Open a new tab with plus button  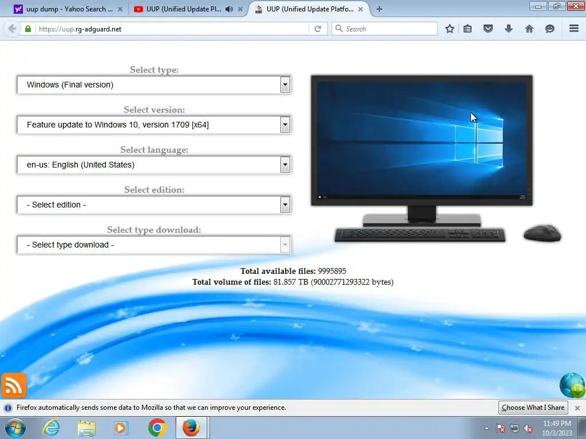pos(379,9)
